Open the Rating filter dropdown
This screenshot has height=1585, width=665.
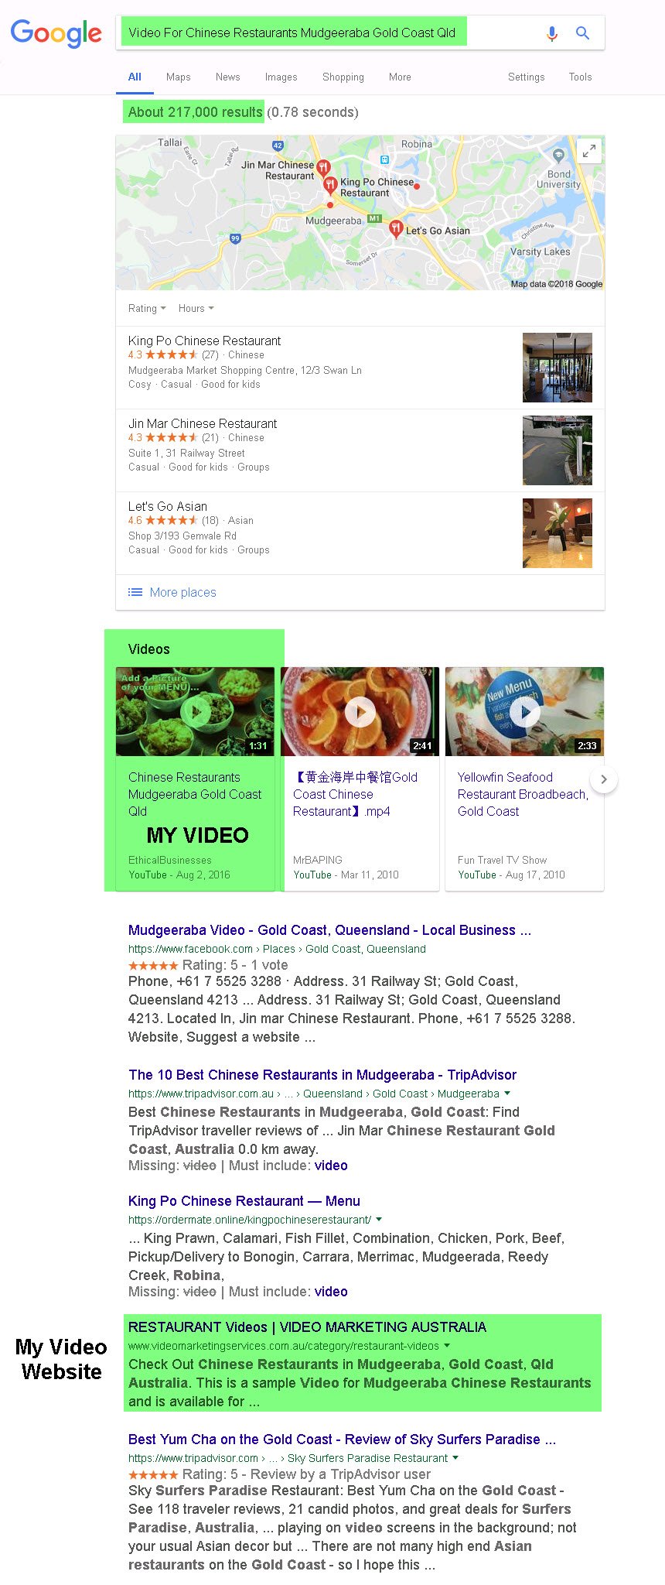[x=147, y=308]
